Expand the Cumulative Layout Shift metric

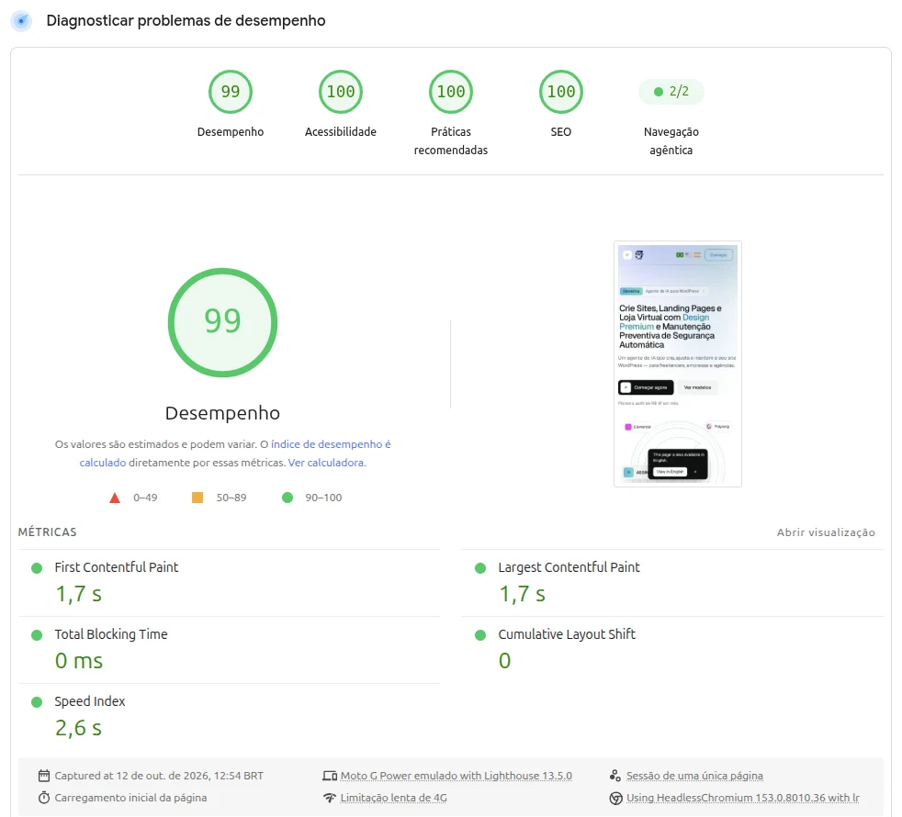pyautogui.click(x=672, y=650)
